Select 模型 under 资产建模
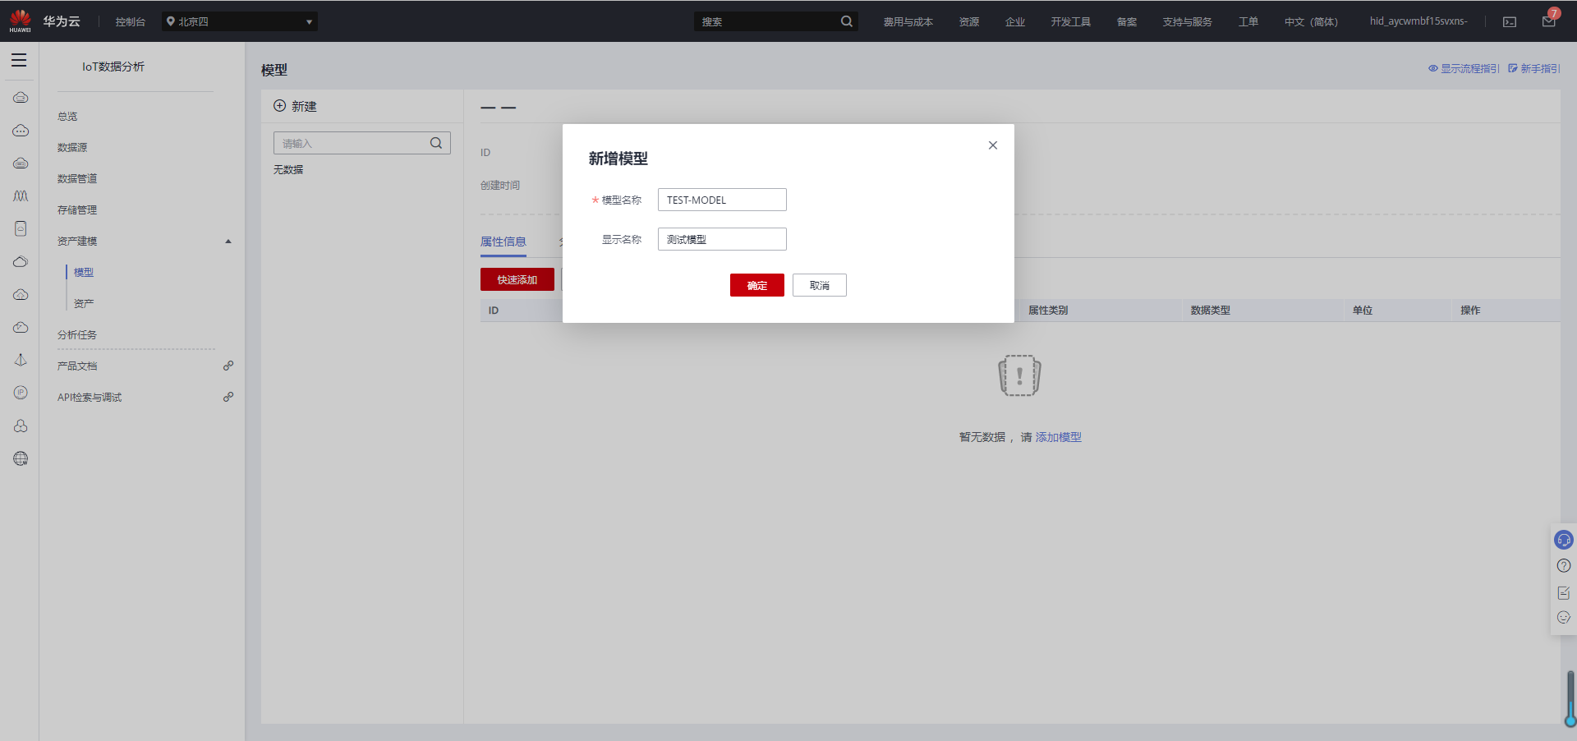 (x=84, y=273)
